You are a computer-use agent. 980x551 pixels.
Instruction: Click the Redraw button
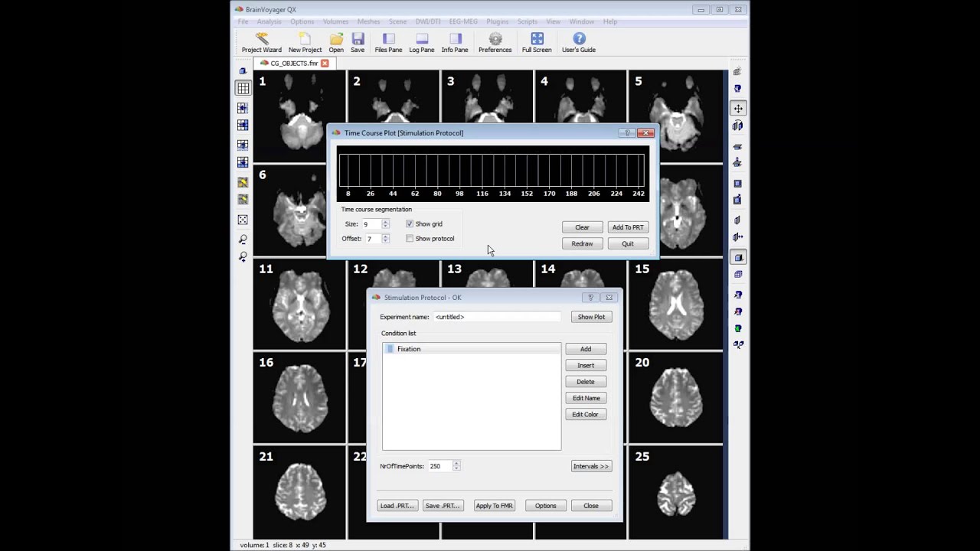click(x=582, y=243)
